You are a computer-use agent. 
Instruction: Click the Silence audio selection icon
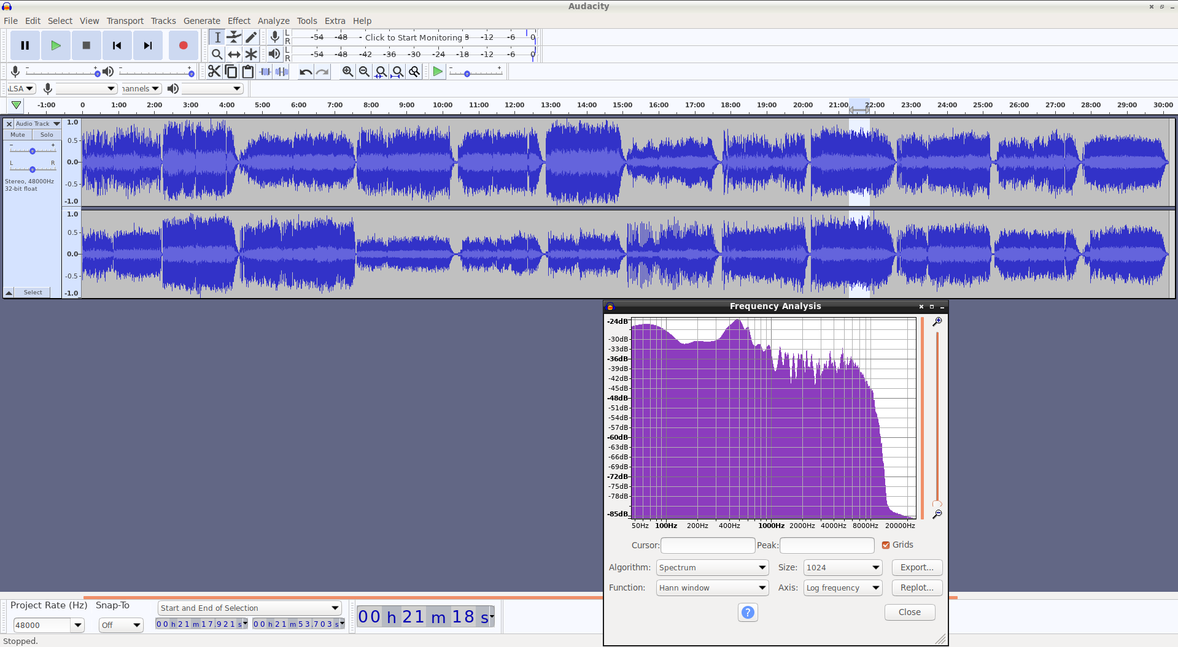coord(282,72)
